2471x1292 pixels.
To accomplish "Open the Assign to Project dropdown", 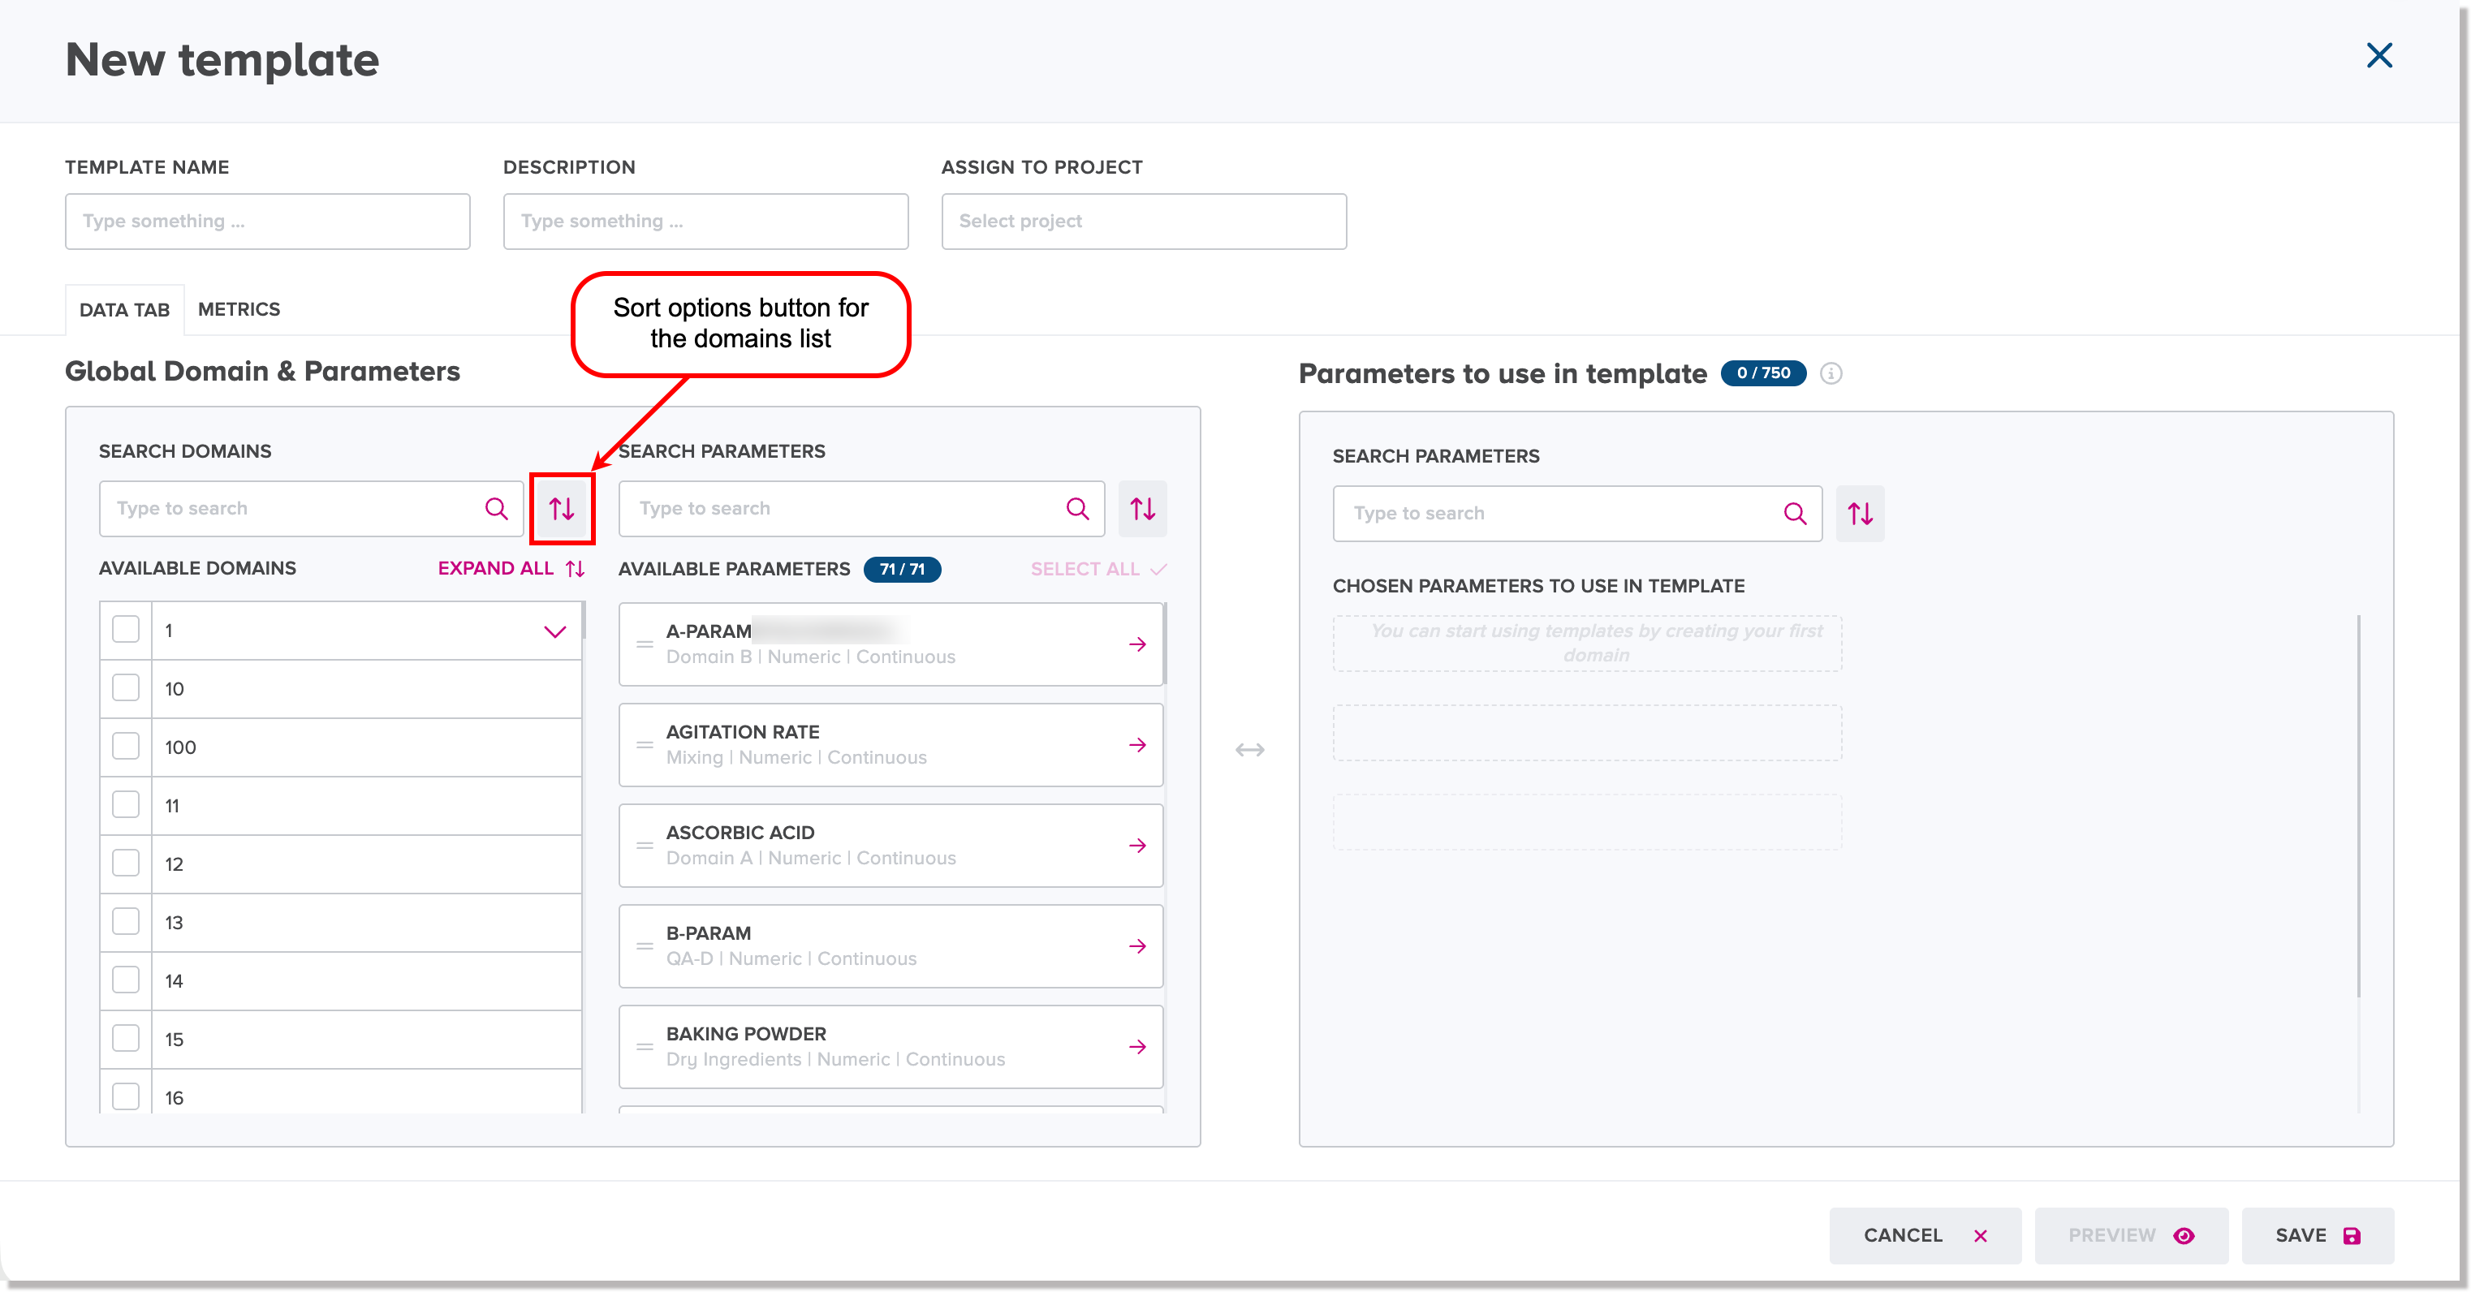I will coord(1144,222).
